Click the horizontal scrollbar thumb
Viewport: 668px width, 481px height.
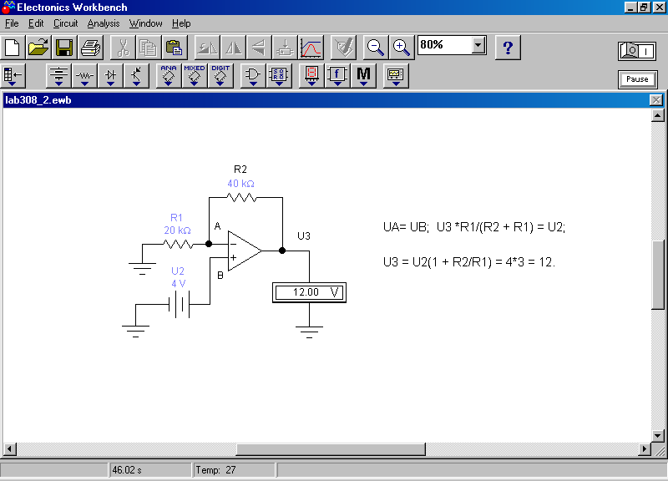click(x=331, y=449)
